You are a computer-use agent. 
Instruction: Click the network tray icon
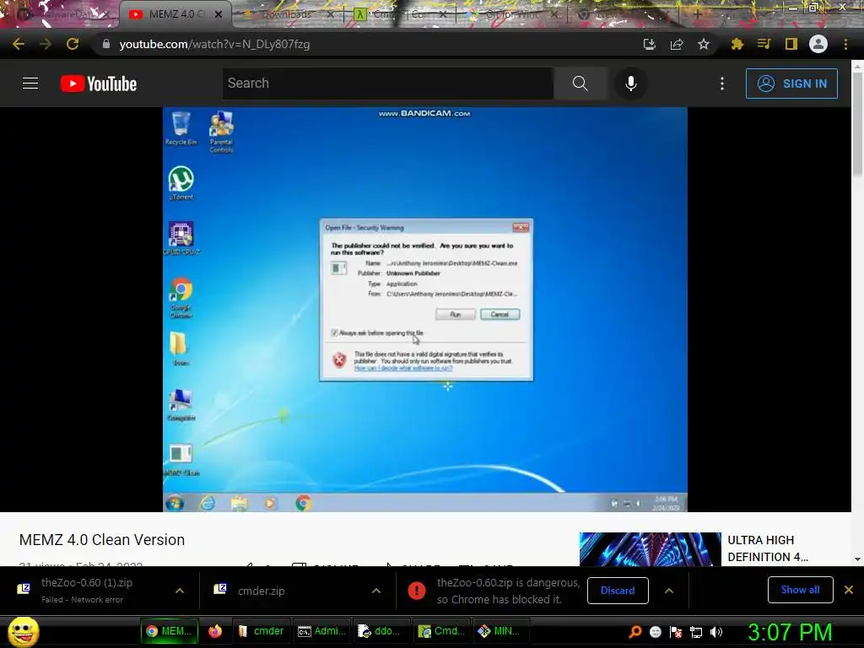tap(696, 632)
